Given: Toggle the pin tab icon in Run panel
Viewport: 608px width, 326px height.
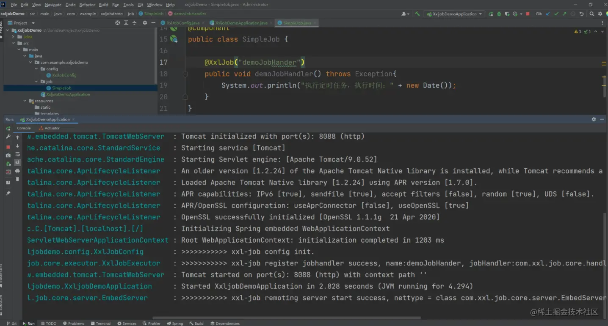Looking at the screenshot, I should tap(8, 193).
